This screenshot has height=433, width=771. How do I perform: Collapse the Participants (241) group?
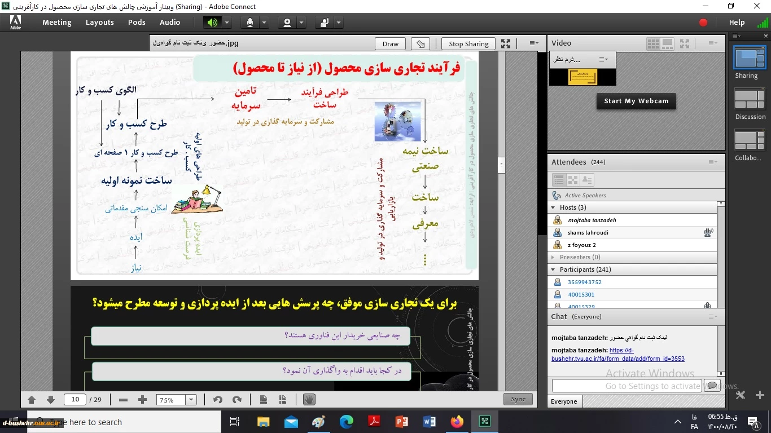pyautogui.click(x=554, y=269)
